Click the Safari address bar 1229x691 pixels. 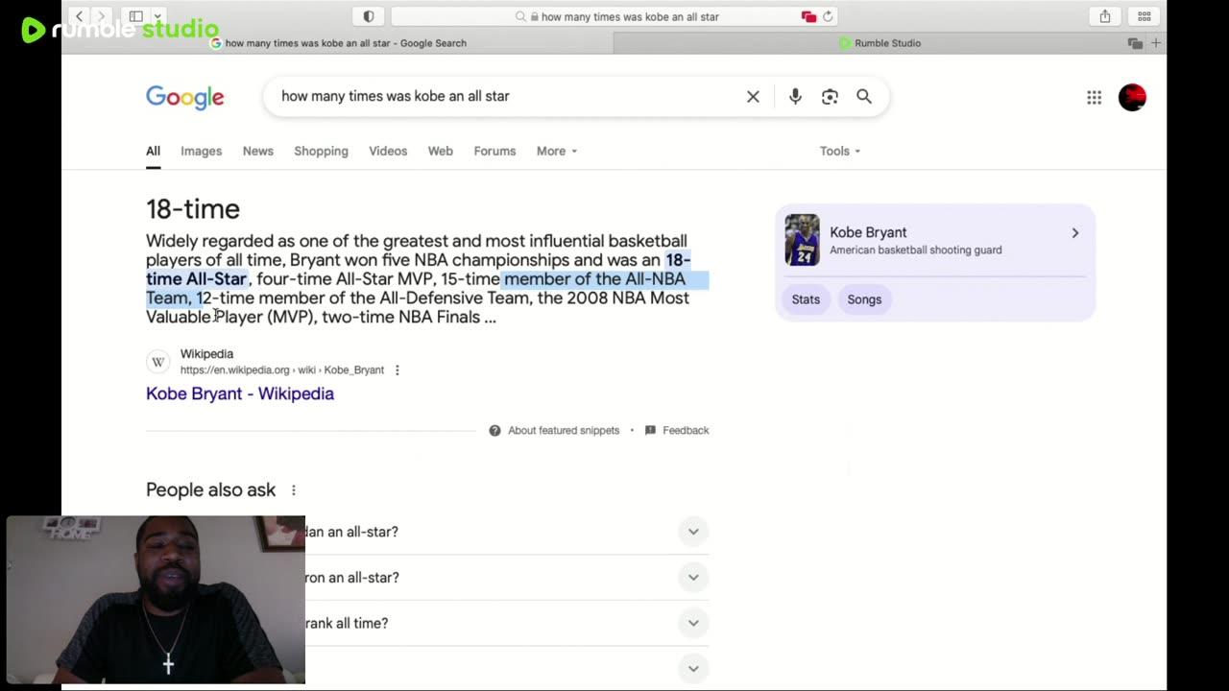pos(614,16)
